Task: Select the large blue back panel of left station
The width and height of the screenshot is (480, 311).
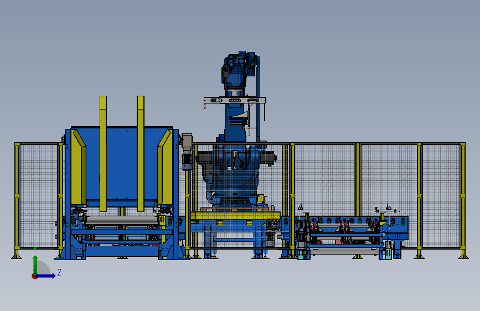Action: click(122, 164)
